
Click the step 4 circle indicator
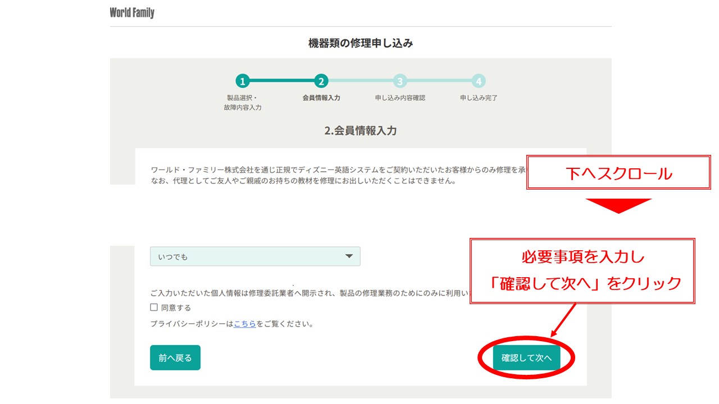pos(479,81)
